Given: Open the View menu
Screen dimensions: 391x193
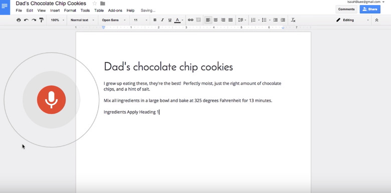Looking at the screenshot, I should pyautogui.click(x=42, y=10).
